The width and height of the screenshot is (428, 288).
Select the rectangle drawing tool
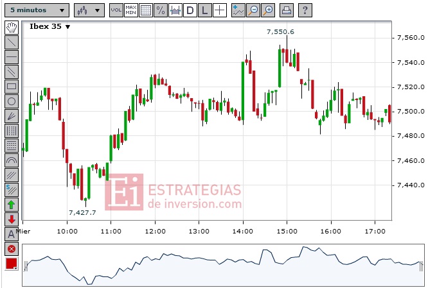click(12, 87)
